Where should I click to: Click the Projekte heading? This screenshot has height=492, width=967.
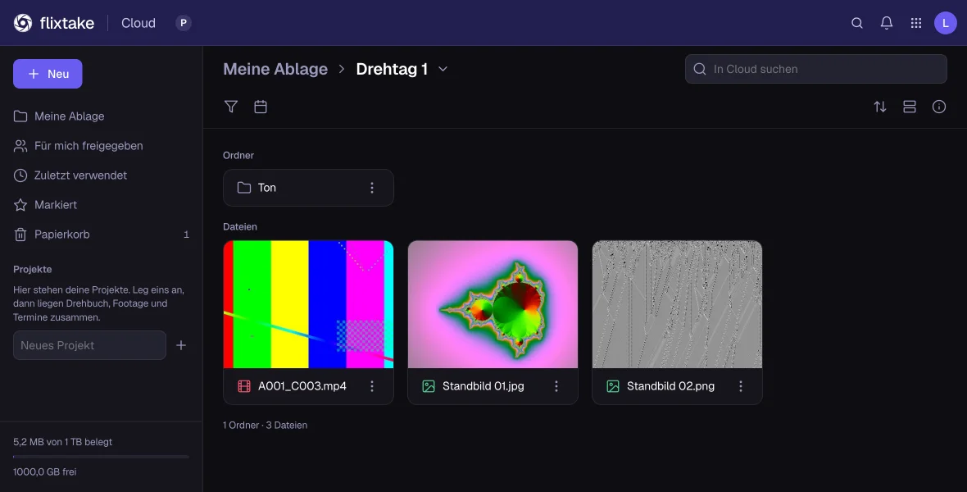pyautogui.click(x=33, y=269)
